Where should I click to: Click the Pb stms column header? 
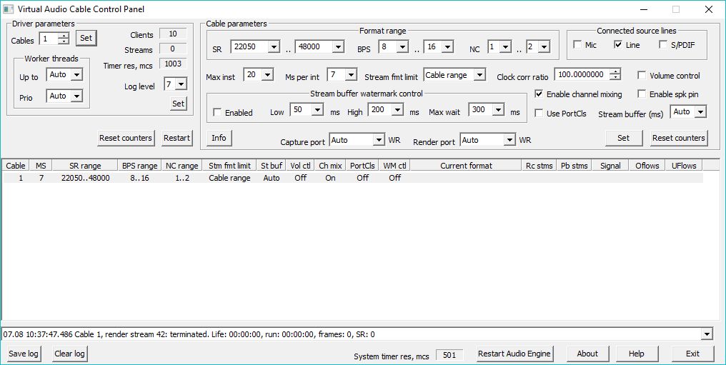click(x=574, y=166)
